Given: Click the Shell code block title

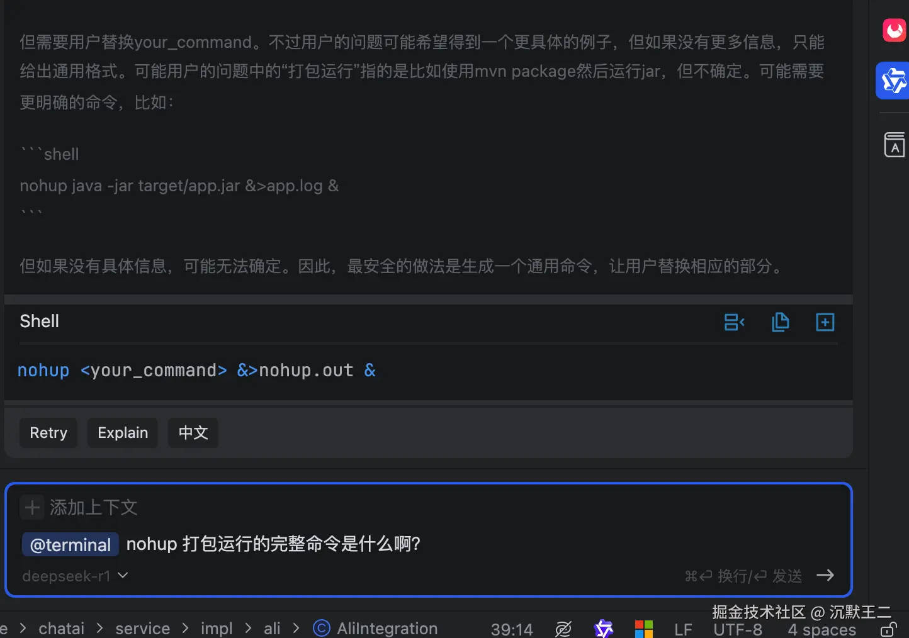Looking at the screenshot, I should coord(39,322).
